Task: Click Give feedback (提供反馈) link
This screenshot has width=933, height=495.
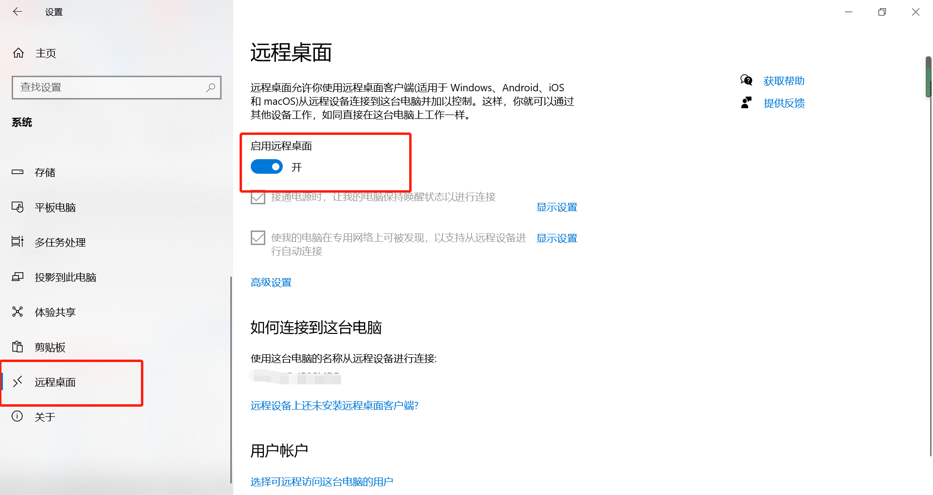Action: tap(784, 103)
